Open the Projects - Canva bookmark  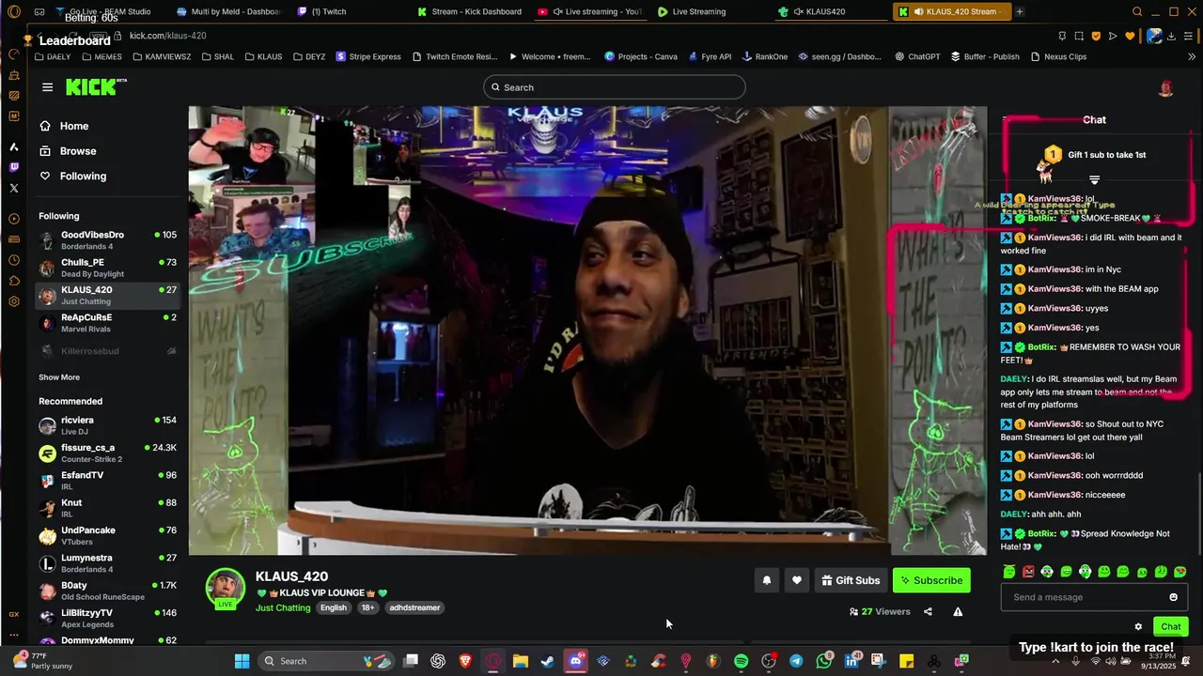[x=641, y=56]
